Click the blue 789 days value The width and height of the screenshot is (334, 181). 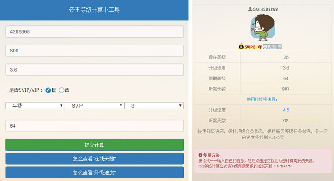pyautogui.click(x=286, y=121)
